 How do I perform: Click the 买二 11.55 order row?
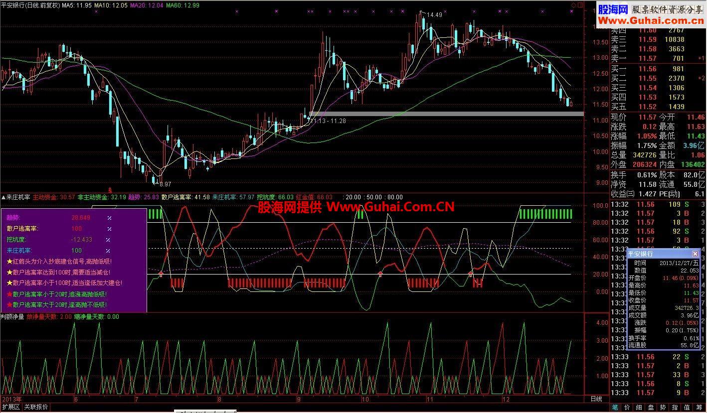coord(658,78)
